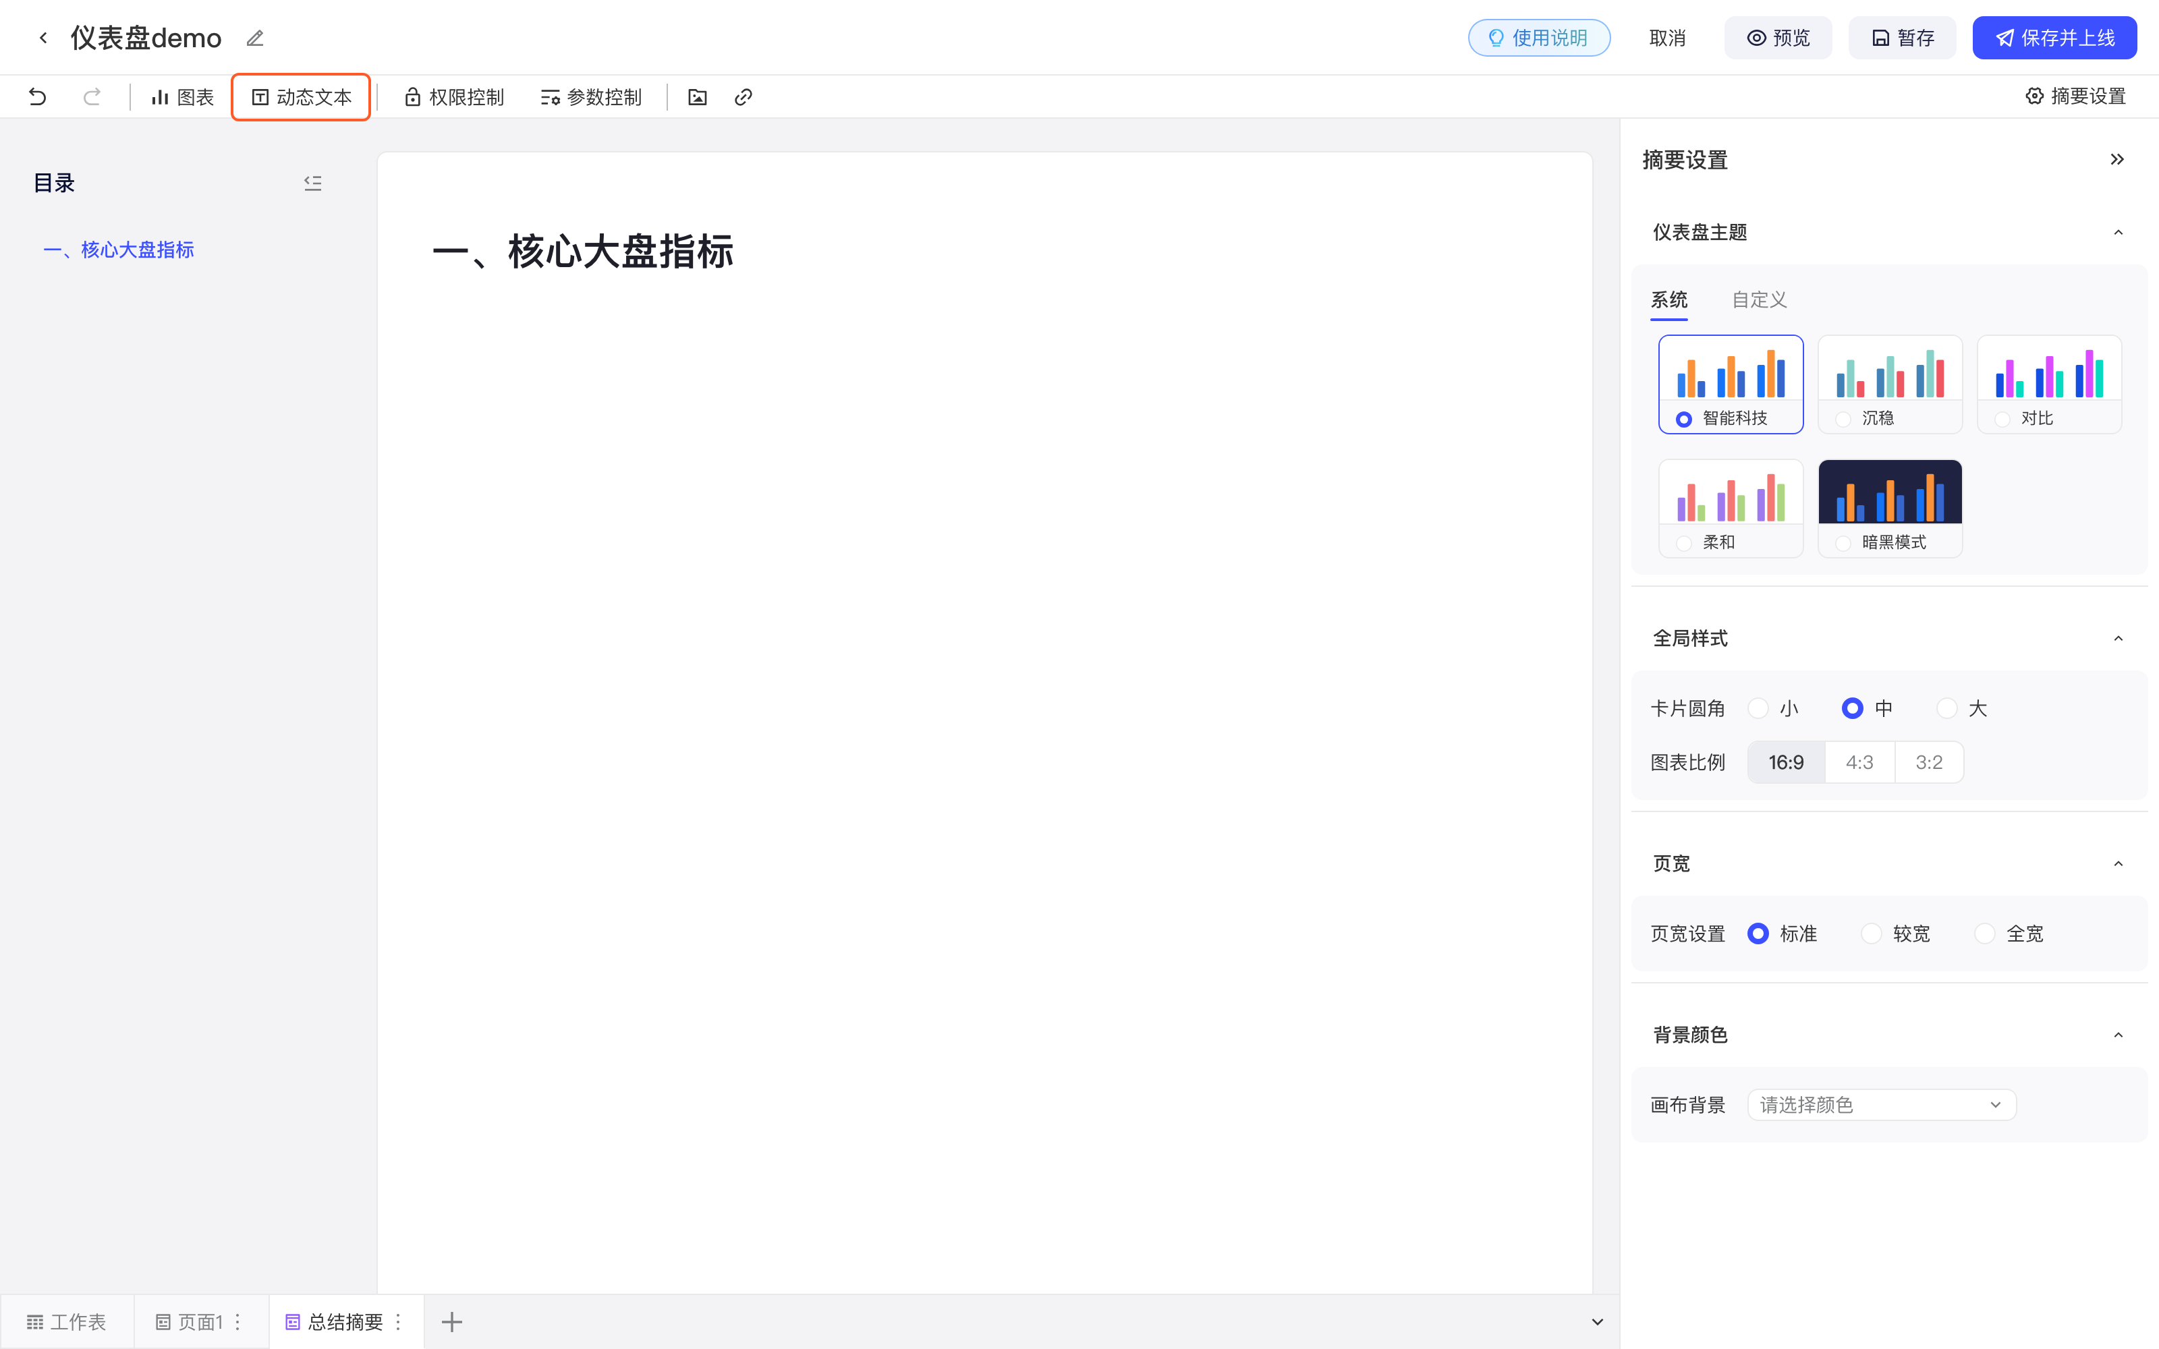Select the 动态文本 tool

pyautogui.click(x=301, y=96)
